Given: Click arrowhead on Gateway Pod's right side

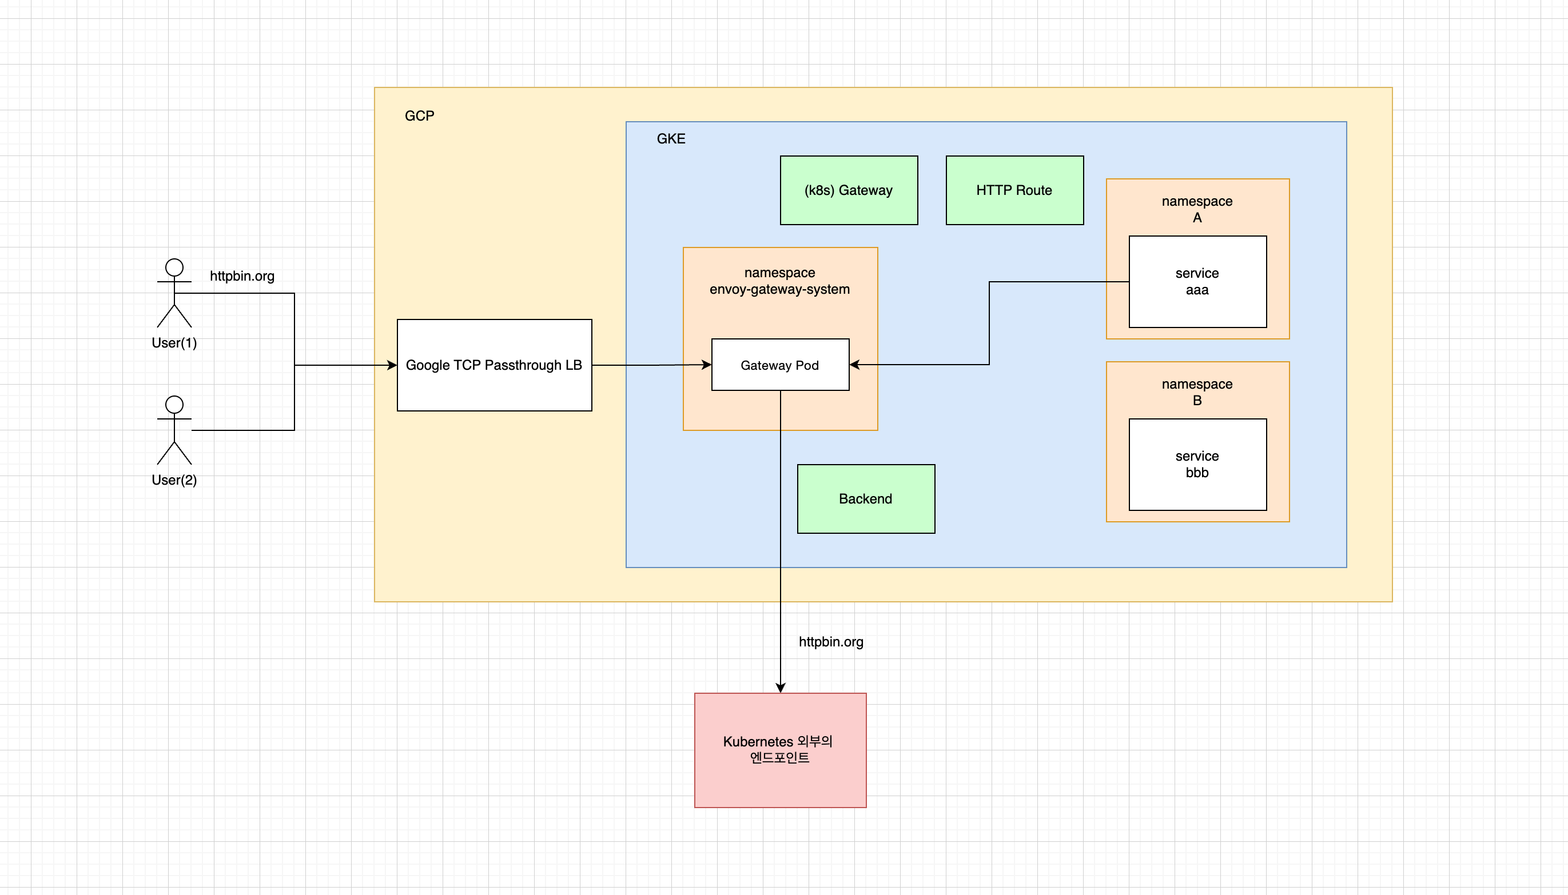Looking at the screenshot, I should 855,365.
